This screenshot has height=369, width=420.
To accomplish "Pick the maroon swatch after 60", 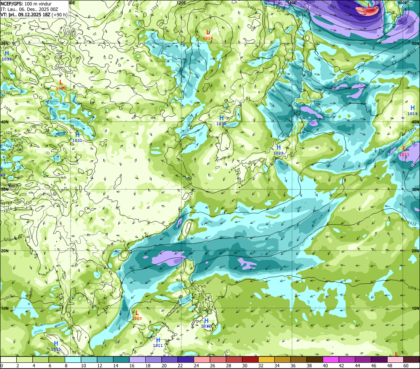I will pos(412,359).
